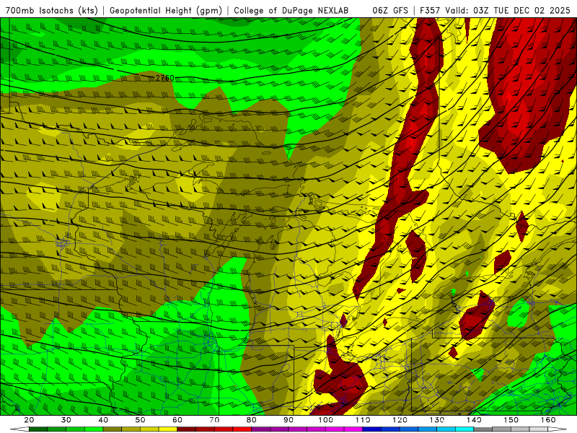Select the cyan swatch just before 140
Viewport: 577px width, 433px height.
click(x=464, y=429)
